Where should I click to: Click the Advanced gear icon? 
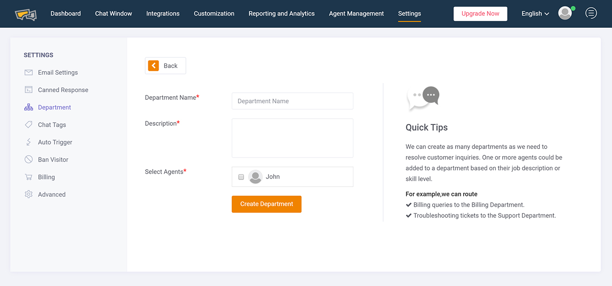tap(29, 195)
